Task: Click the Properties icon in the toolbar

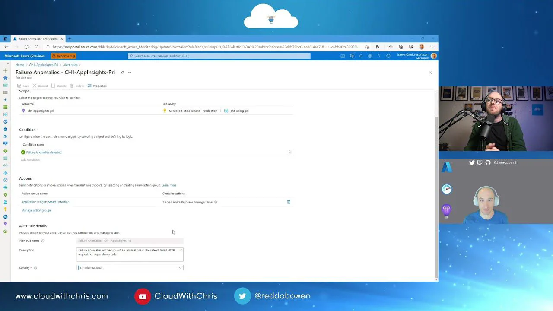Action: pos(89,86)
